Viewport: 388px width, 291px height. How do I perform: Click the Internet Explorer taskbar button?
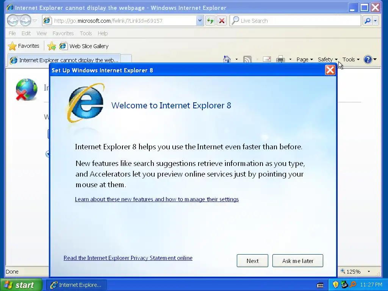tap(77, 285)
